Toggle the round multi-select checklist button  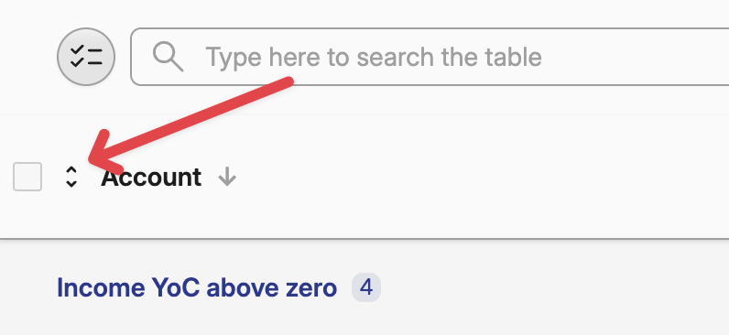pyautogui.click(x=86, y=57)
